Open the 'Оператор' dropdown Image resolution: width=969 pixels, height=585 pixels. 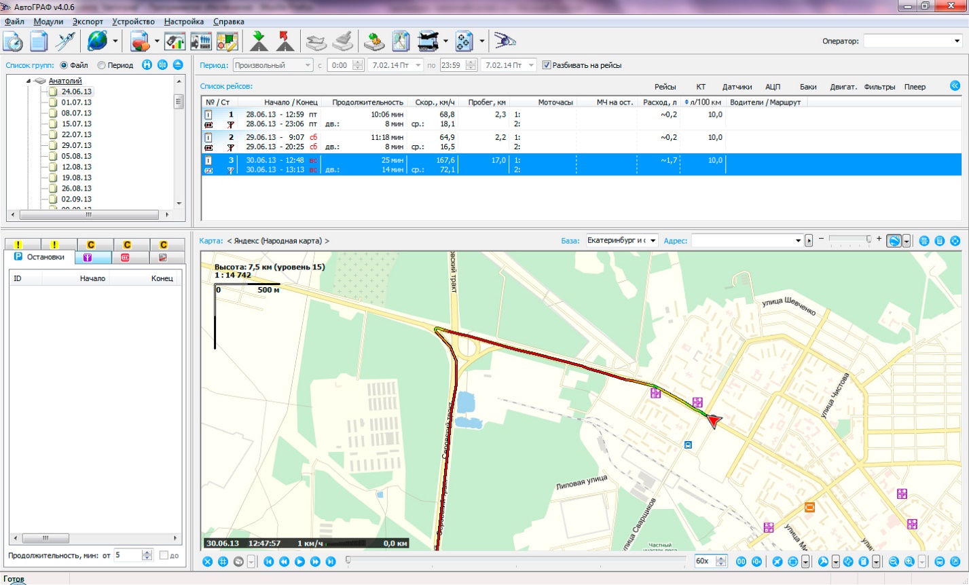coord(956,41)
